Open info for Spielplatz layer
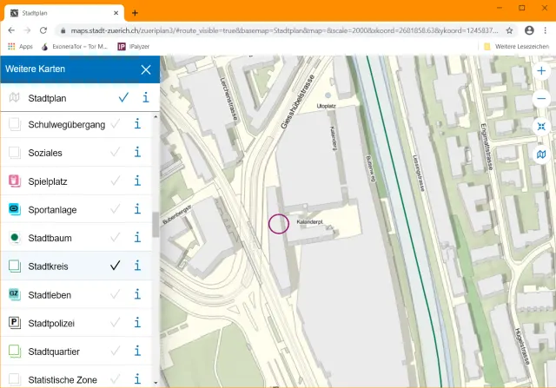 [137, 181]
